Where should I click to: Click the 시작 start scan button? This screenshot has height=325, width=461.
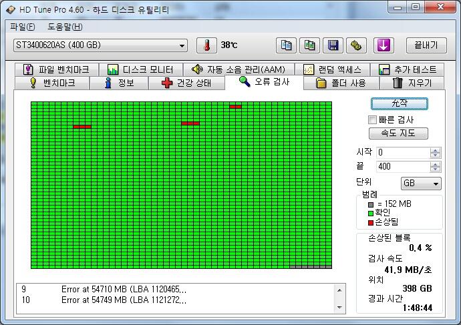(400, 103)
